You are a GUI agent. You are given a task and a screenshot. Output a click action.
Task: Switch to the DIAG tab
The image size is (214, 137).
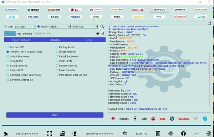89,40
